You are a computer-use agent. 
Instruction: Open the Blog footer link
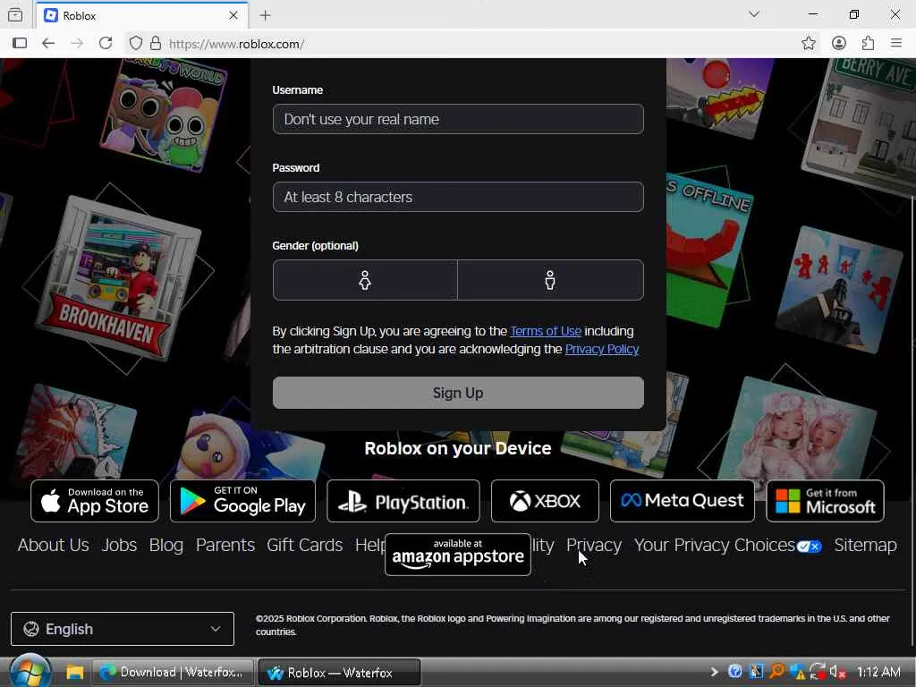[x=165, y=545]
